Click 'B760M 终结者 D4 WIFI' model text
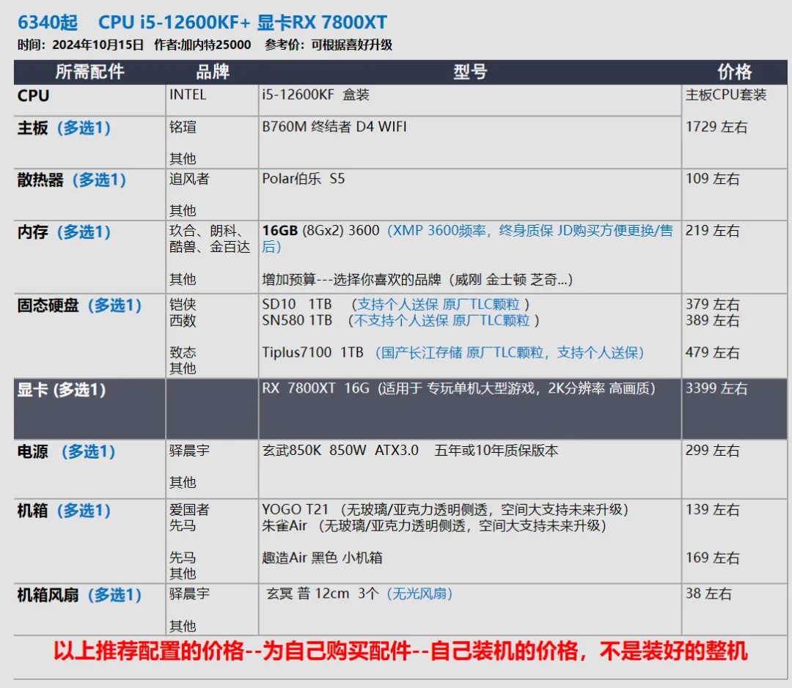The height and width of the screenshot is (688, 792). point(334,127)
